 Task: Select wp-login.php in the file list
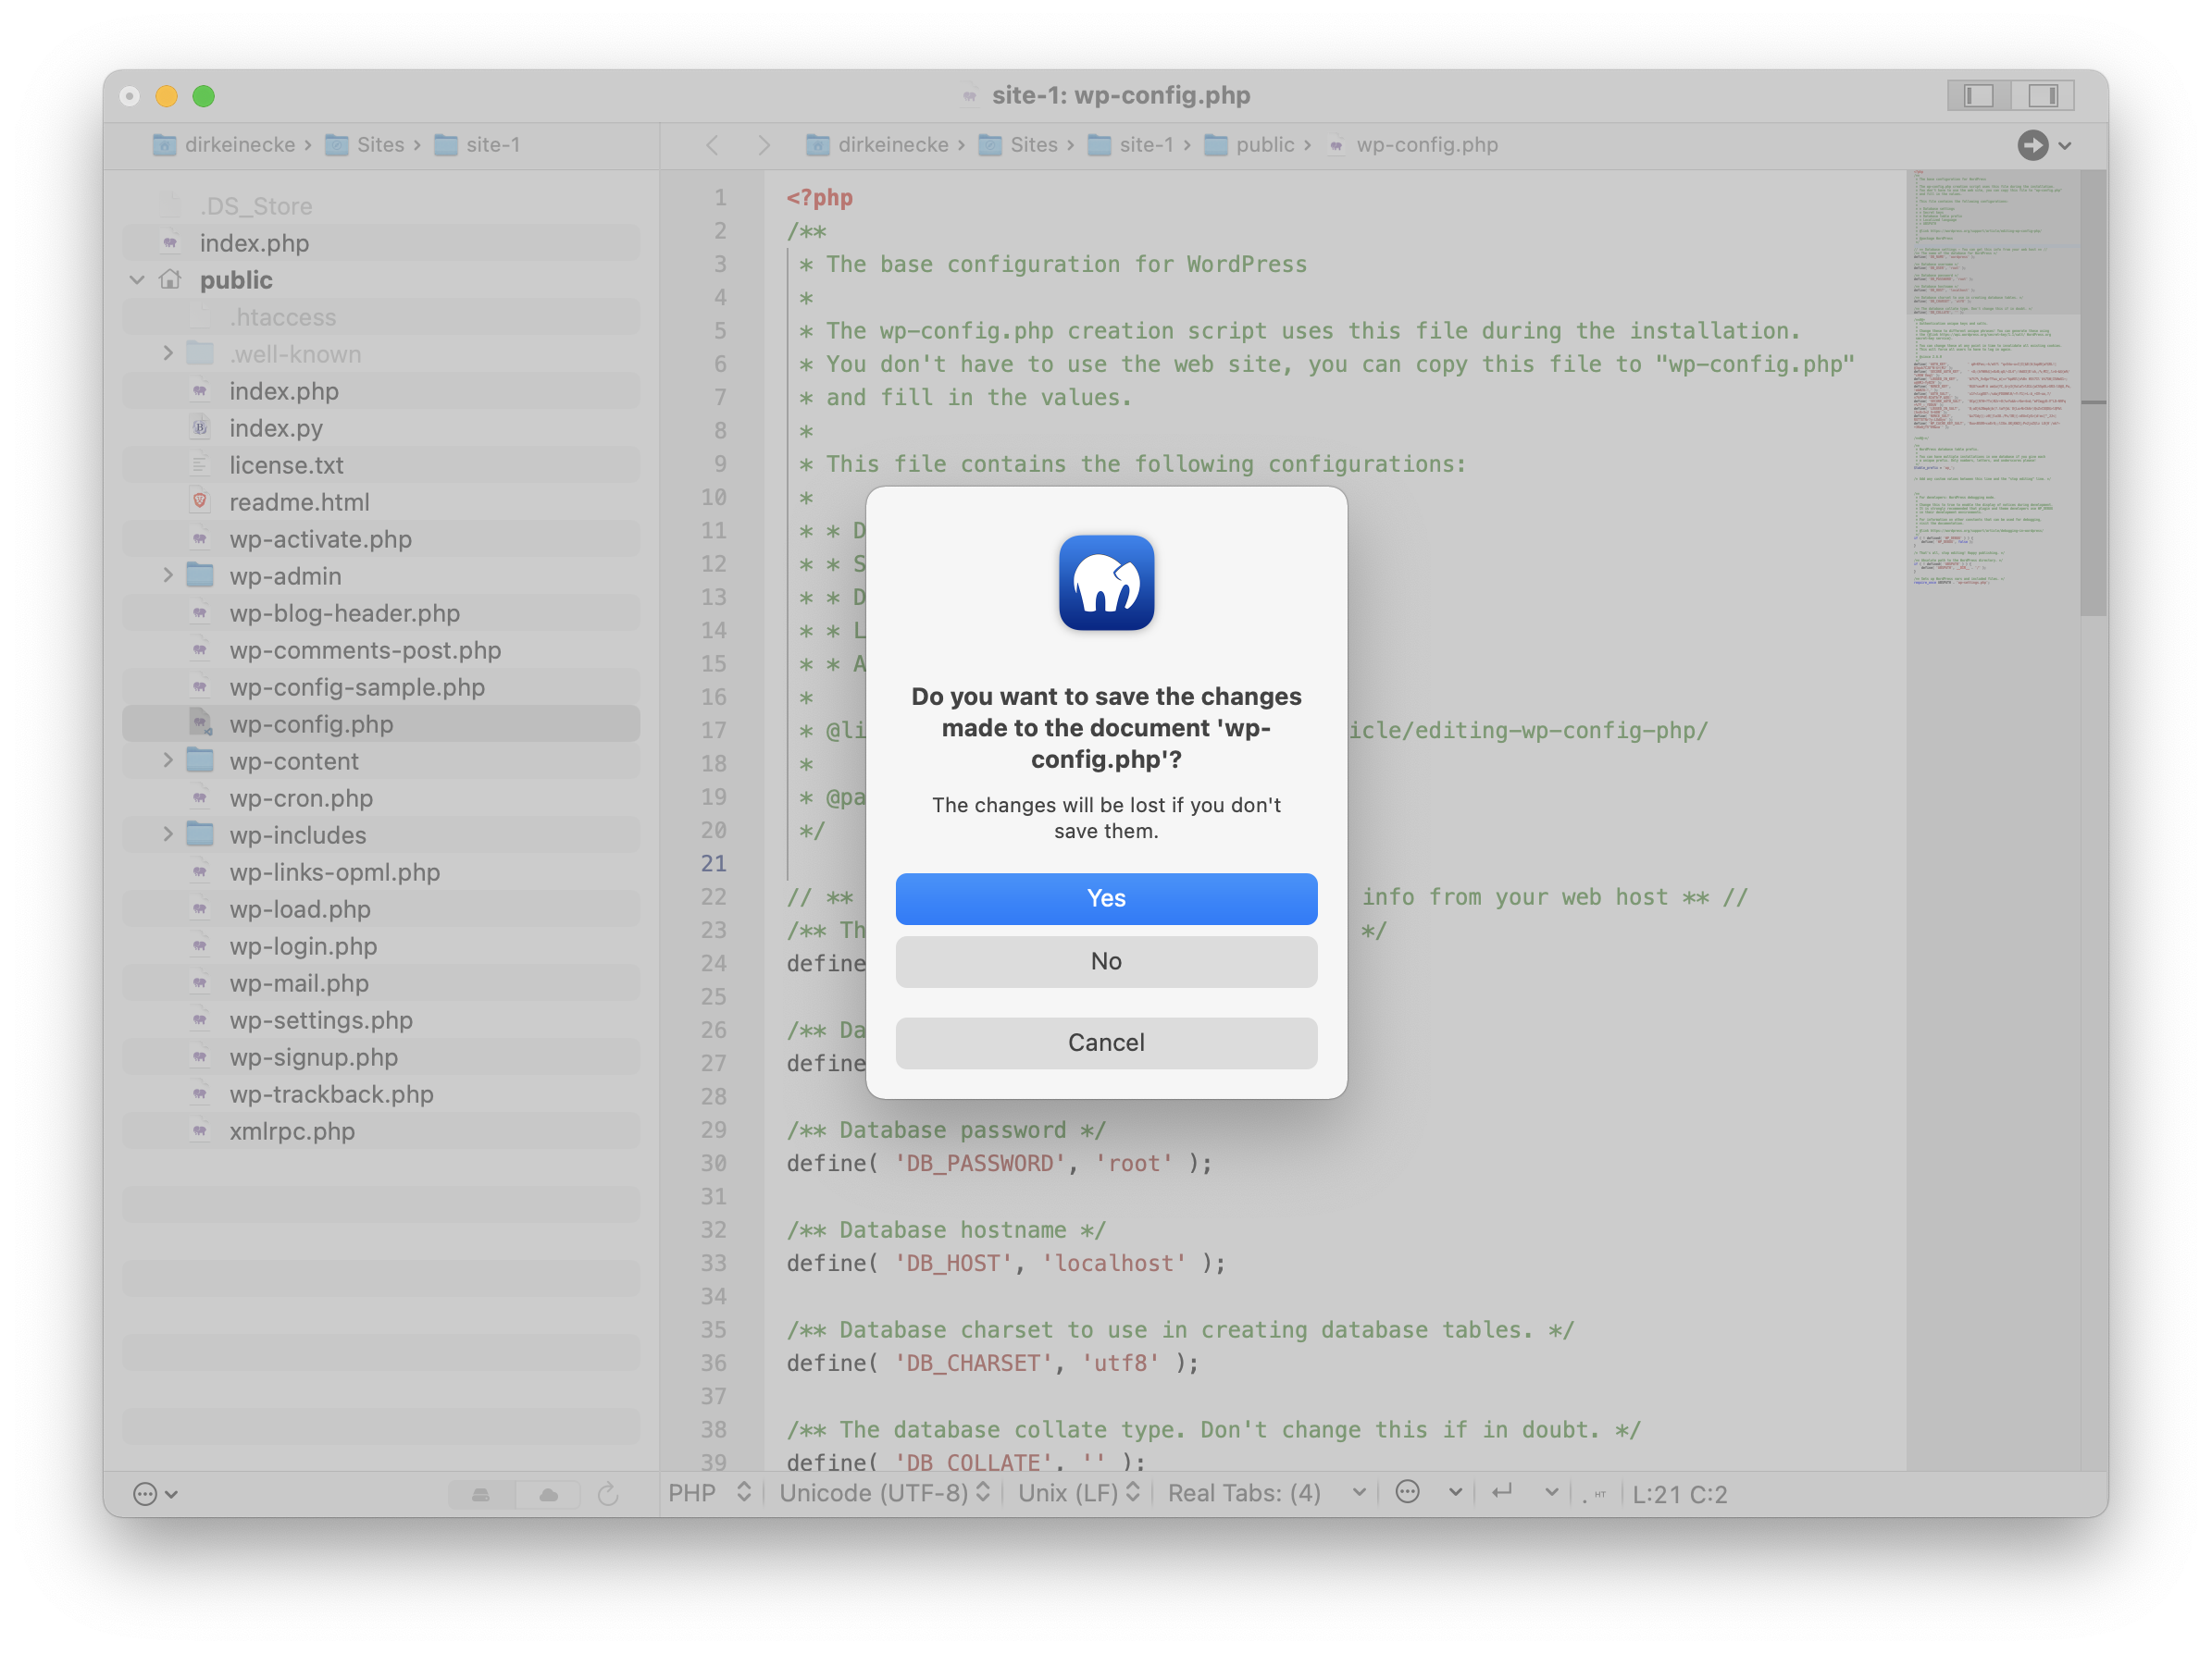pyautogui.click(x=380, y=945)
